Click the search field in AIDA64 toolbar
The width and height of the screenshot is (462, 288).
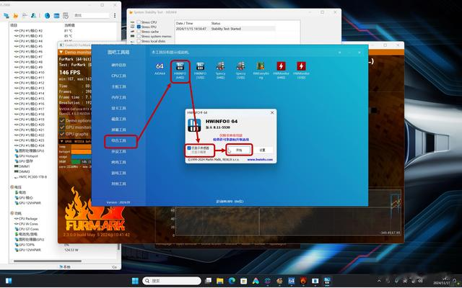pos(92,16)
